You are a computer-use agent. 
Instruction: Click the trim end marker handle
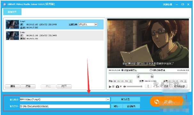point(152,76)
